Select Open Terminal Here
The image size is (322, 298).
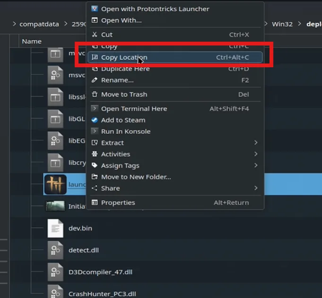[x=134, y=108]
